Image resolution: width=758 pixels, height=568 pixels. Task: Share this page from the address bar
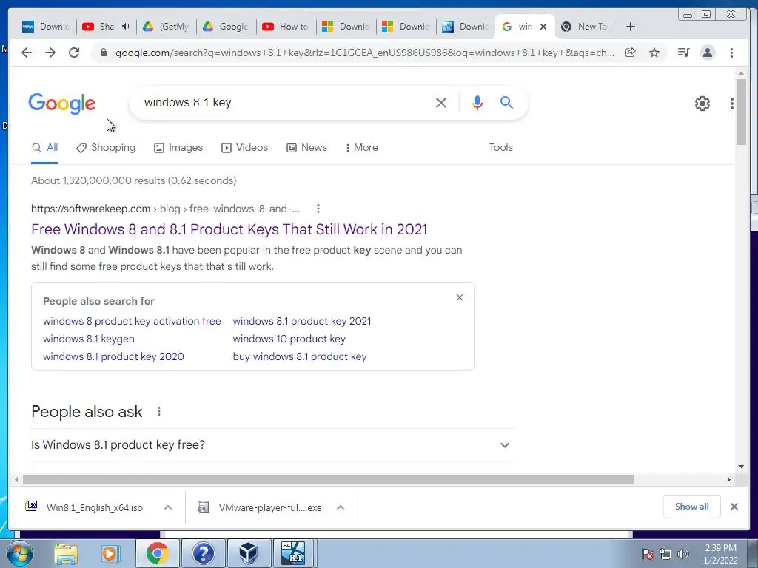[x=631, y=53]
